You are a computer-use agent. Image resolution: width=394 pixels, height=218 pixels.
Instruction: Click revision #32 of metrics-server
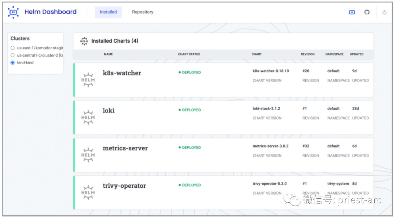pyautogui.click(x=306, y=146)
